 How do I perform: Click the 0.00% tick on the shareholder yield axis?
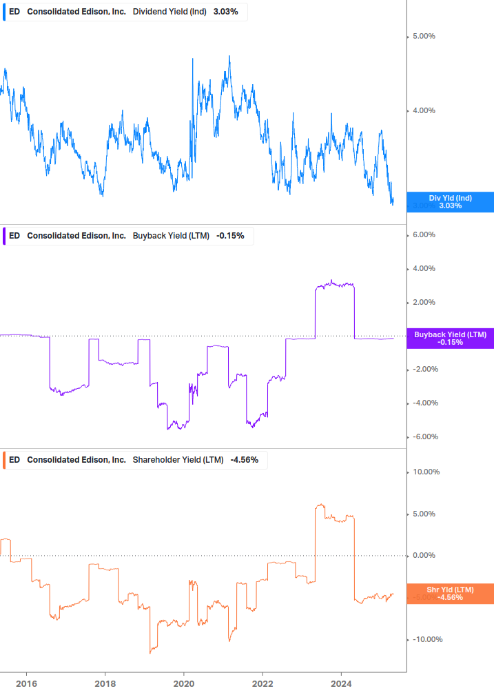pyautogui.click(x=424, y=556)
